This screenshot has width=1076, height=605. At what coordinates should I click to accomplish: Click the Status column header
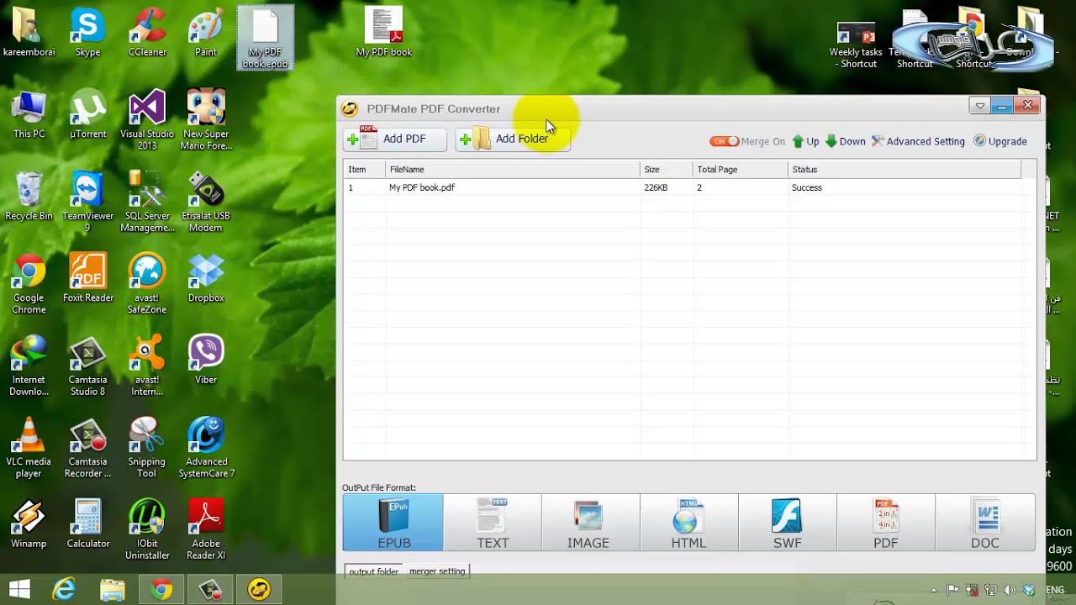(x=905, y=169)
